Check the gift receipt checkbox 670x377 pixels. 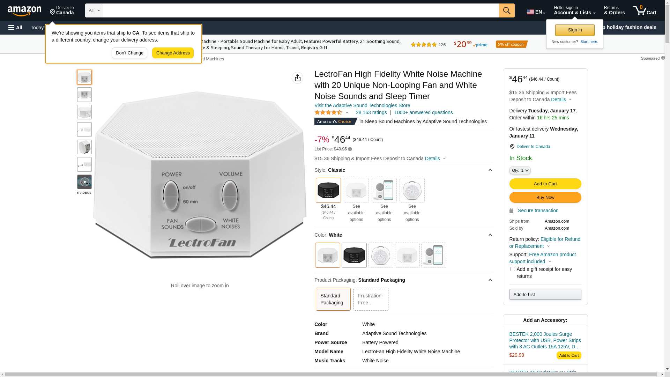pyautogui.click(x=513, y=269)
